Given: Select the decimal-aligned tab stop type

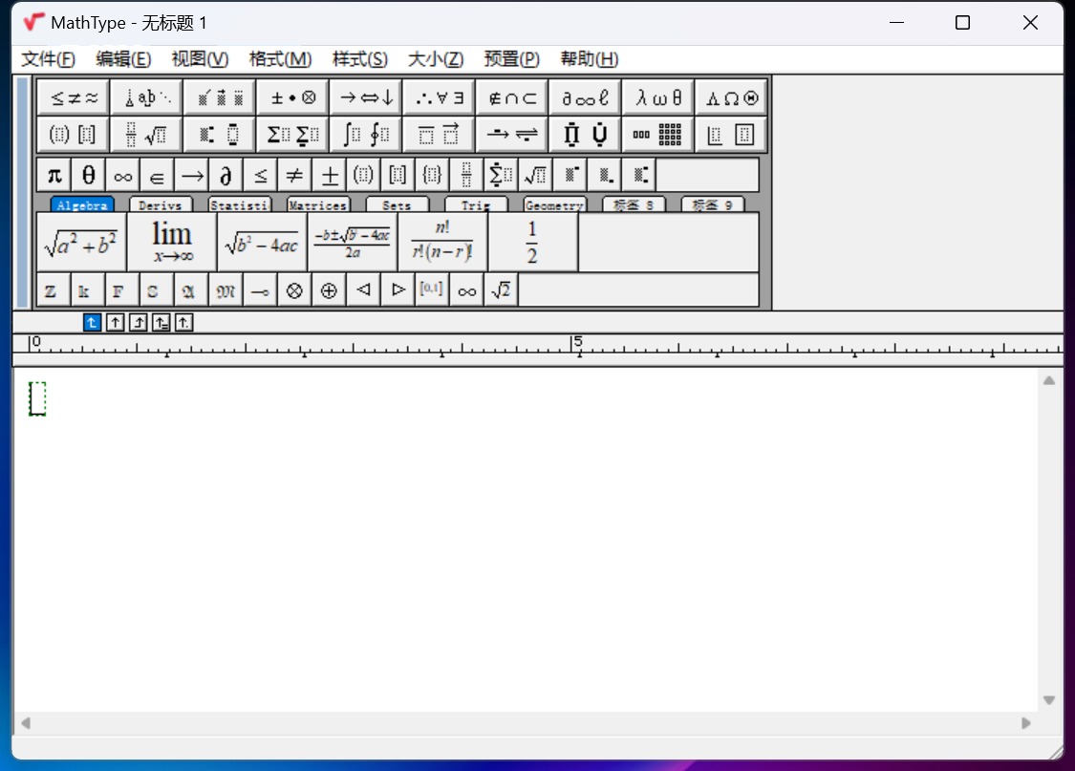Looking at the screenshot, I should pyautogui.click(x=183, y=322).
